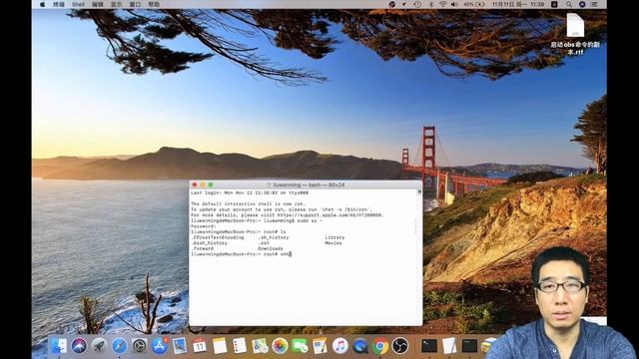This screenshot has width=639, height=359.
Task: Click the command prompt cursor line
Action: pos(242,254)
